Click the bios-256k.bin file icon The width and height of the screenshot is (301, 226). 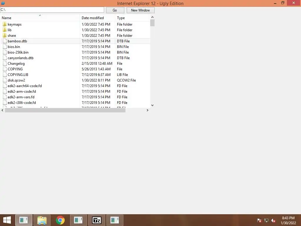[5, 52]
